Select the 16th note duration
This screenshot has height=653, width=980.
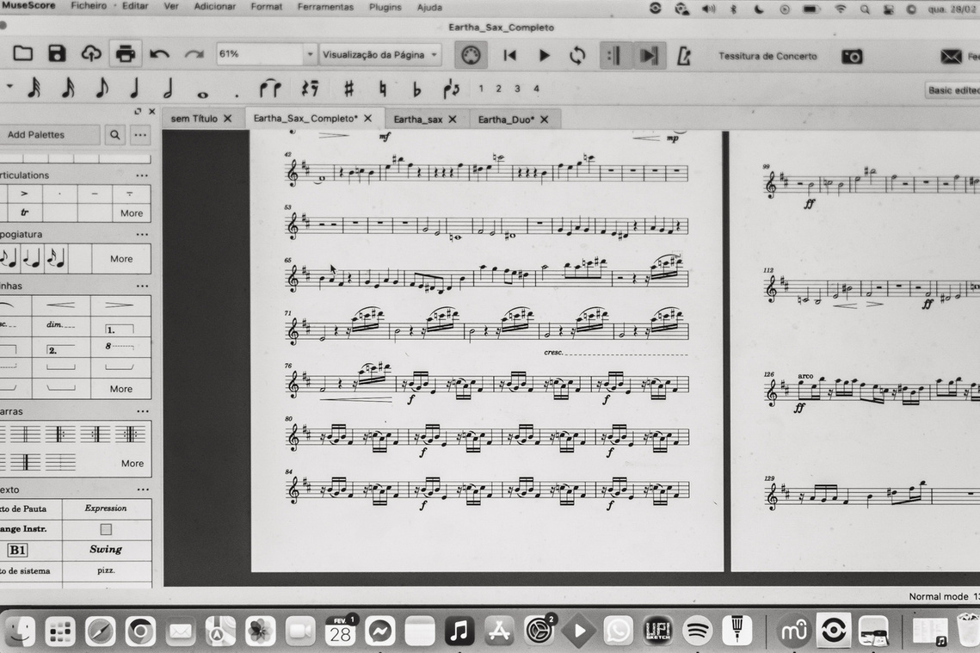tap(68, 88)
